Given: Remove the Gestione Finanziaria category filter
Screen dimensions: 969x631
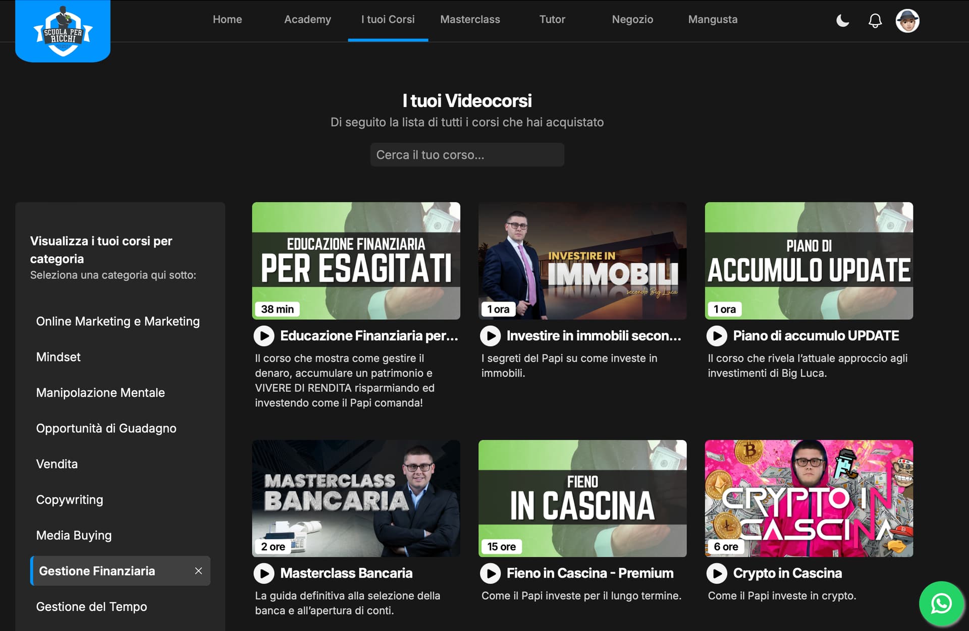Looking at the screenshot, I should 198,571.
